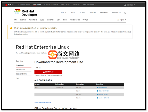Click the Release Date column header
This screenshot has height=112, width=148.
coord(60,84)
